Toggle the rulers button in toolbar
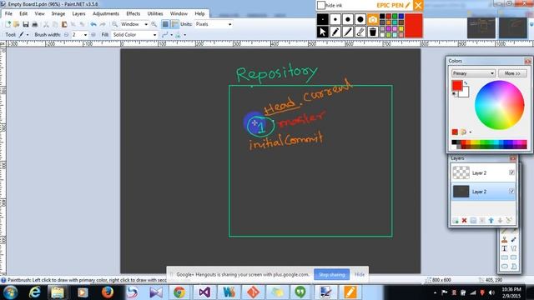Image resolution: width=534 pixels, height=300 pixels. (x=174, y=24)
